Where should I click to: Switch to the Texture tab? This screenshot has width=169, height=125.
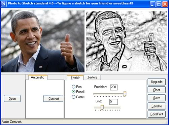92,77
